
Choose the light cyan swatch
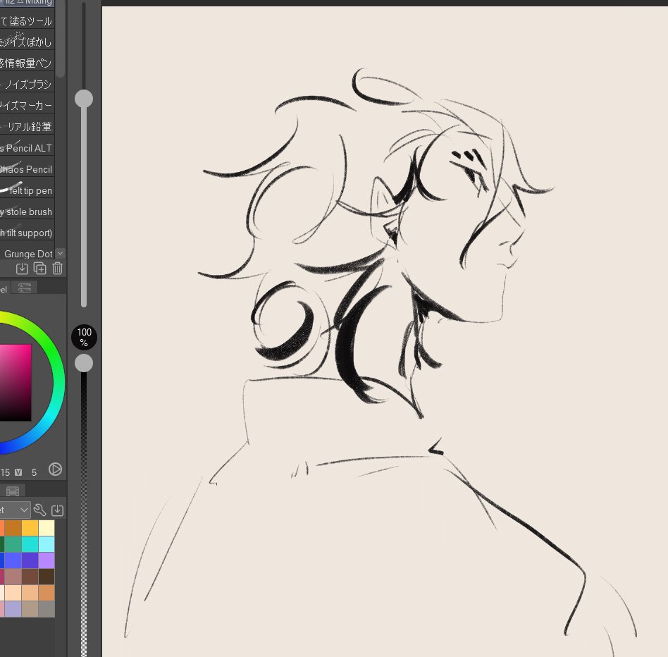[47, 544]
